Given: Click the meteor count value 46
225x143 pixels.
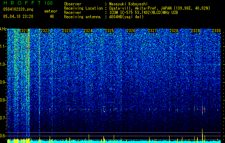Looking at the screenshot, I should [52, 16].
